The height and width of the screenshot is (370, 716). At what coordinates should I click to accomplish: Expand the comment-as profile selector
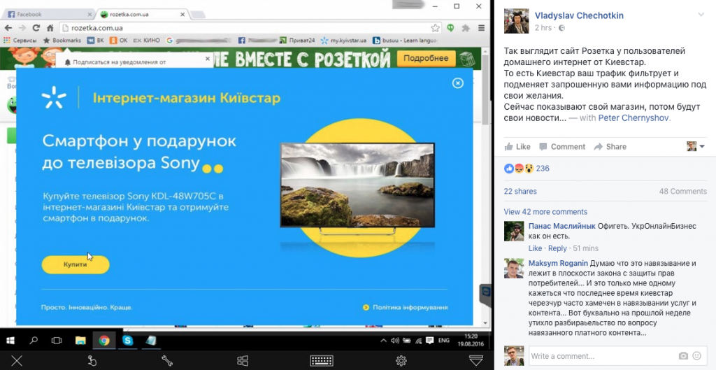(x=695, y=146)
